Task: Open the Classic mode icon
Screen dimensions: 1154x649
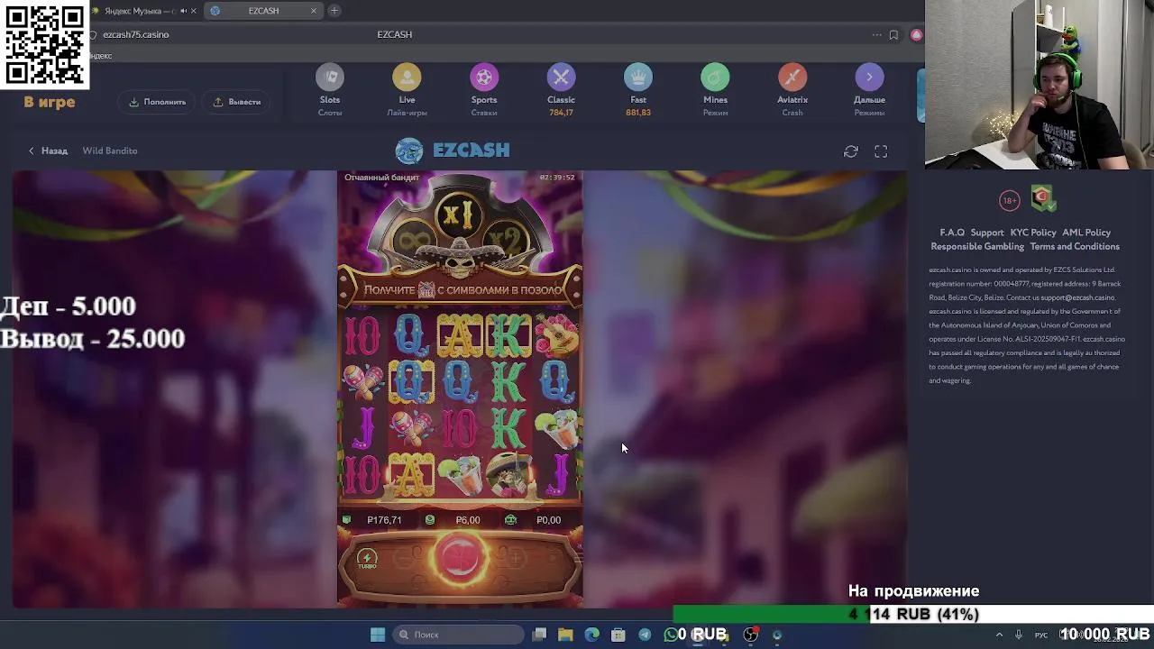Action: coord(561,78)
